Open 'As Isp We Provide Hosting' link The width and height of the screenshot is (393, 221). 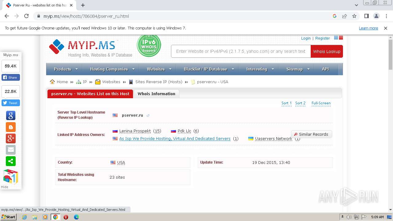click(175, 139)
